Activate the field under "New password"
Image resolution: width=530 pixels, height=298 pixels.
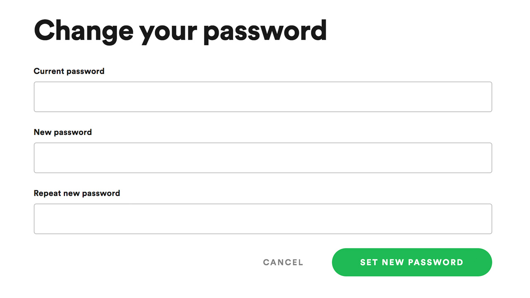pyautogui.click(x=263, y=158)
